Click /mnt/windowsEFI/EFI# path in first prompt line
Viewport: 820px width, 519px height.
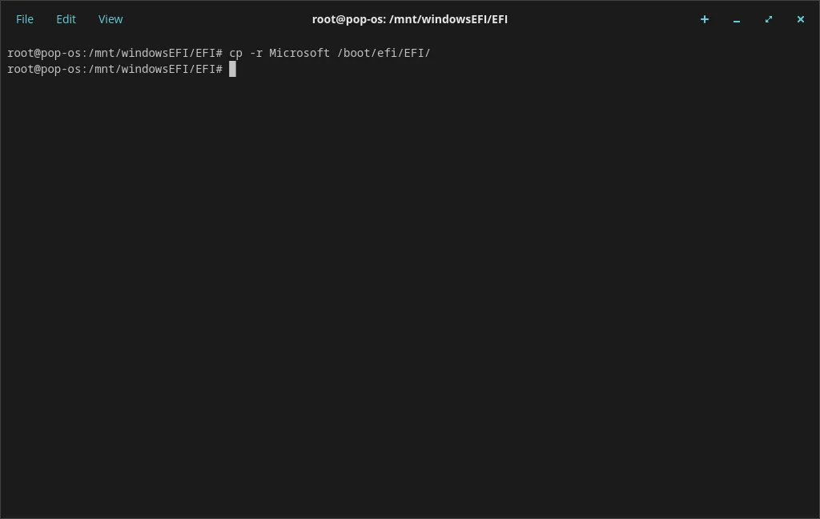coord(156,53)
